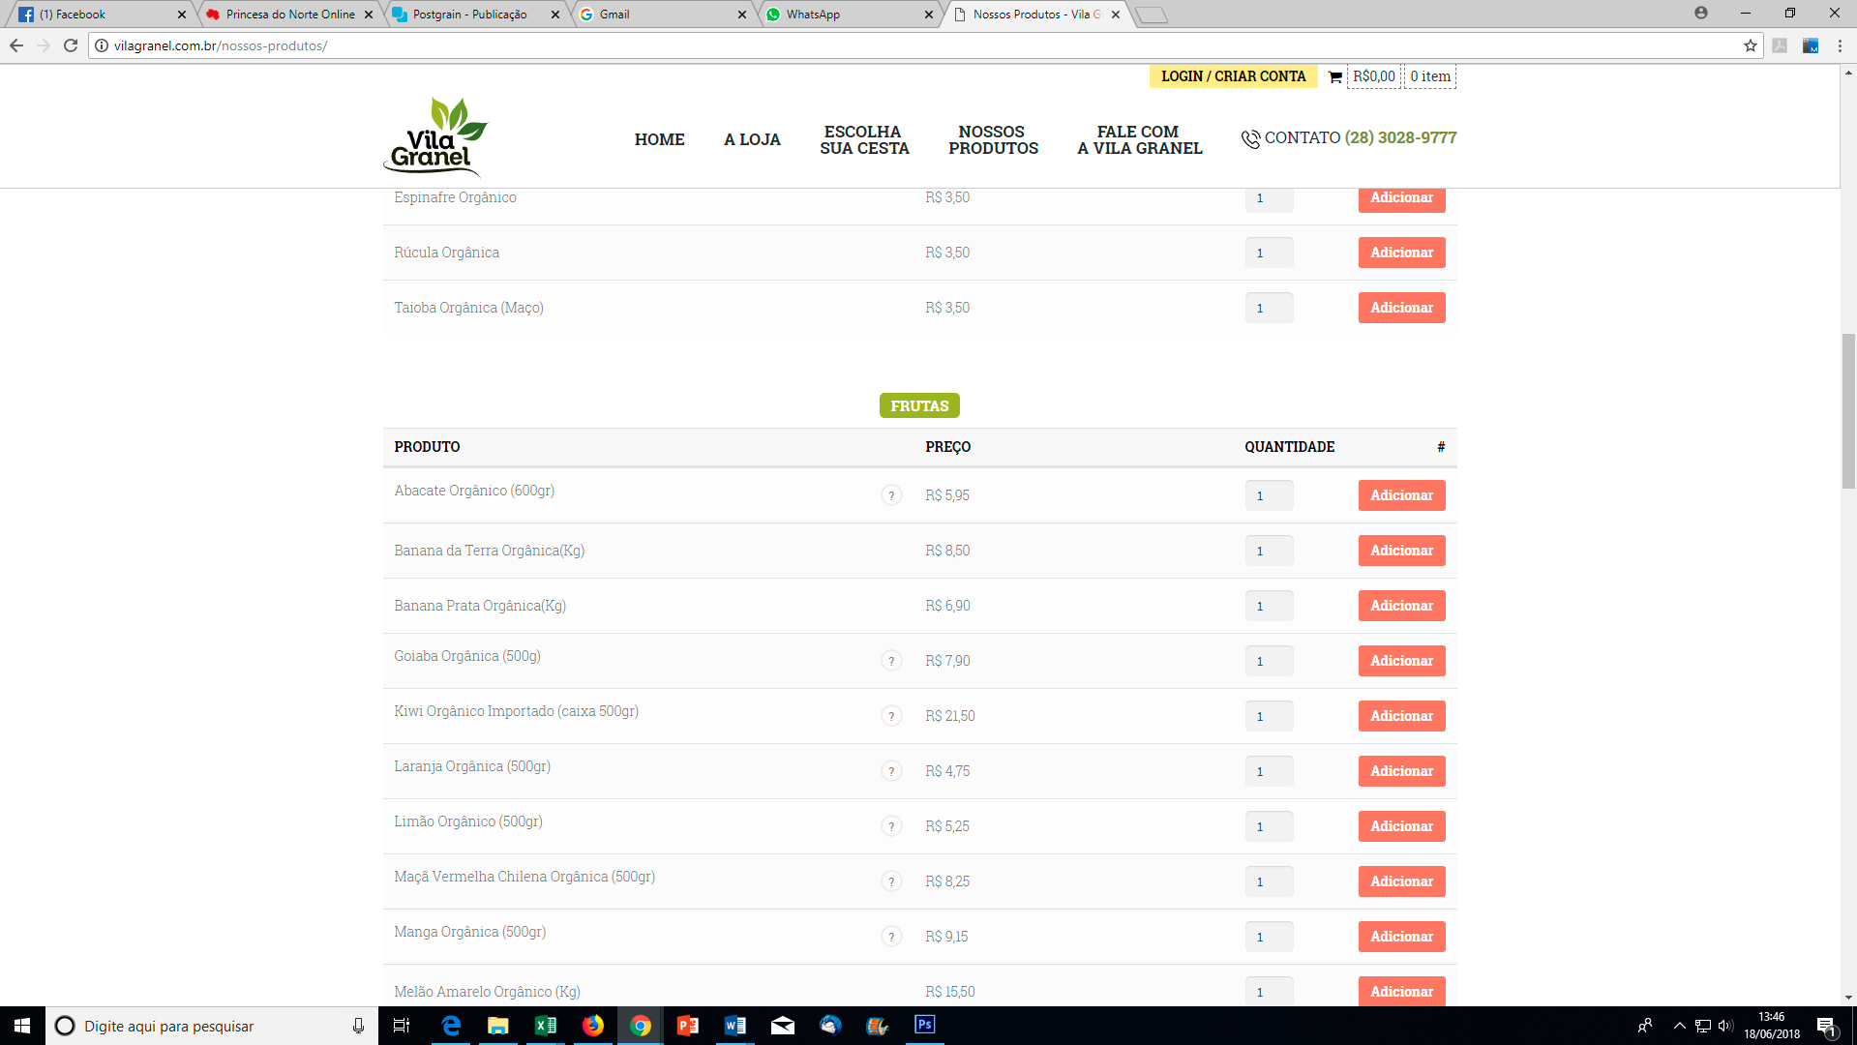Click quantity field for Goiaba Orgânica
Viewport: 1857px width, 1045px height.
[x=1269, y=661]
